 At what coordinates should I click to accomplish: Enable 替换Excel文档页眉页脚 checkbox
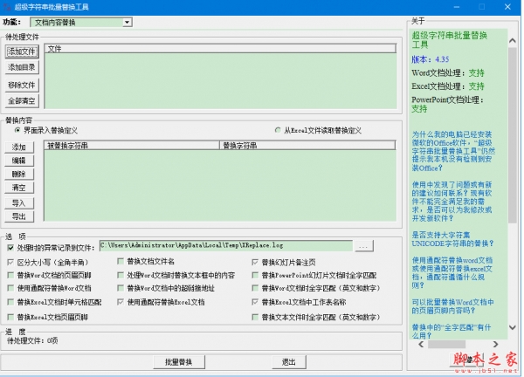[10, 317]
